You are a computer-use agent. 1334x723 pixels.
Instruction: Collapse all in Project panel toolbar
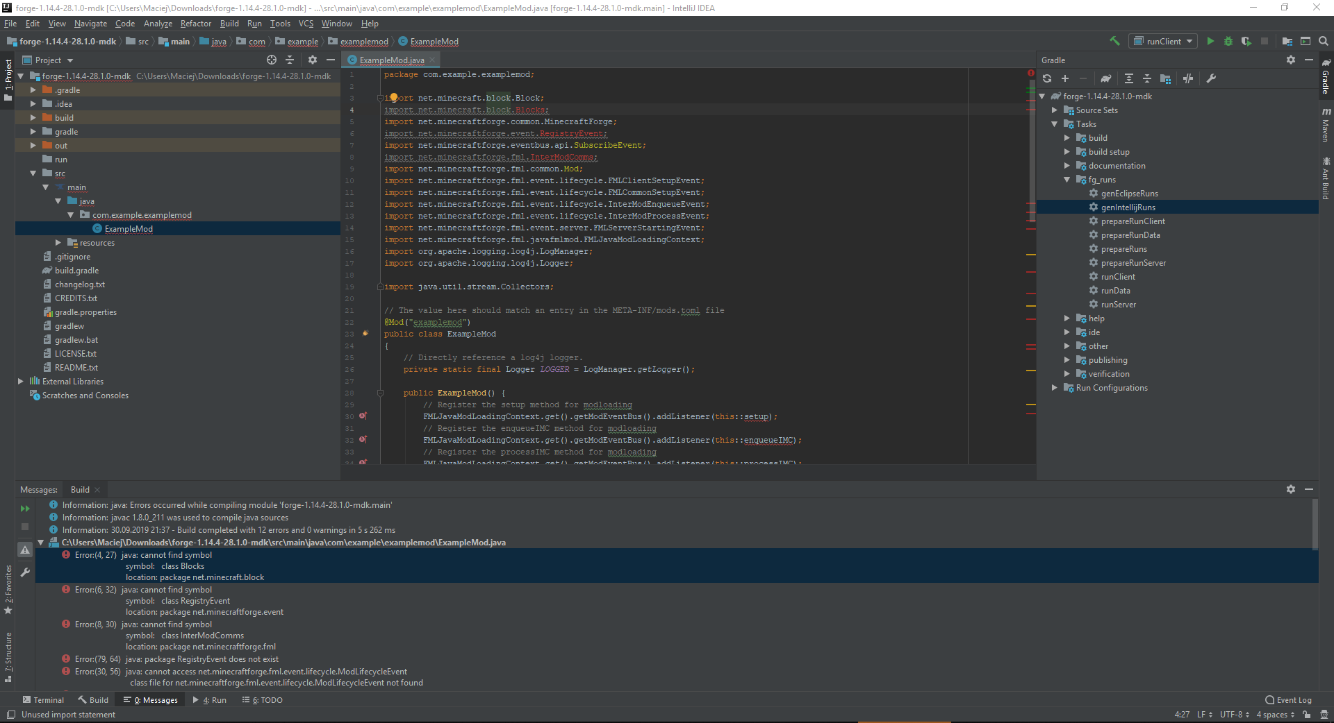pos(290,60)
